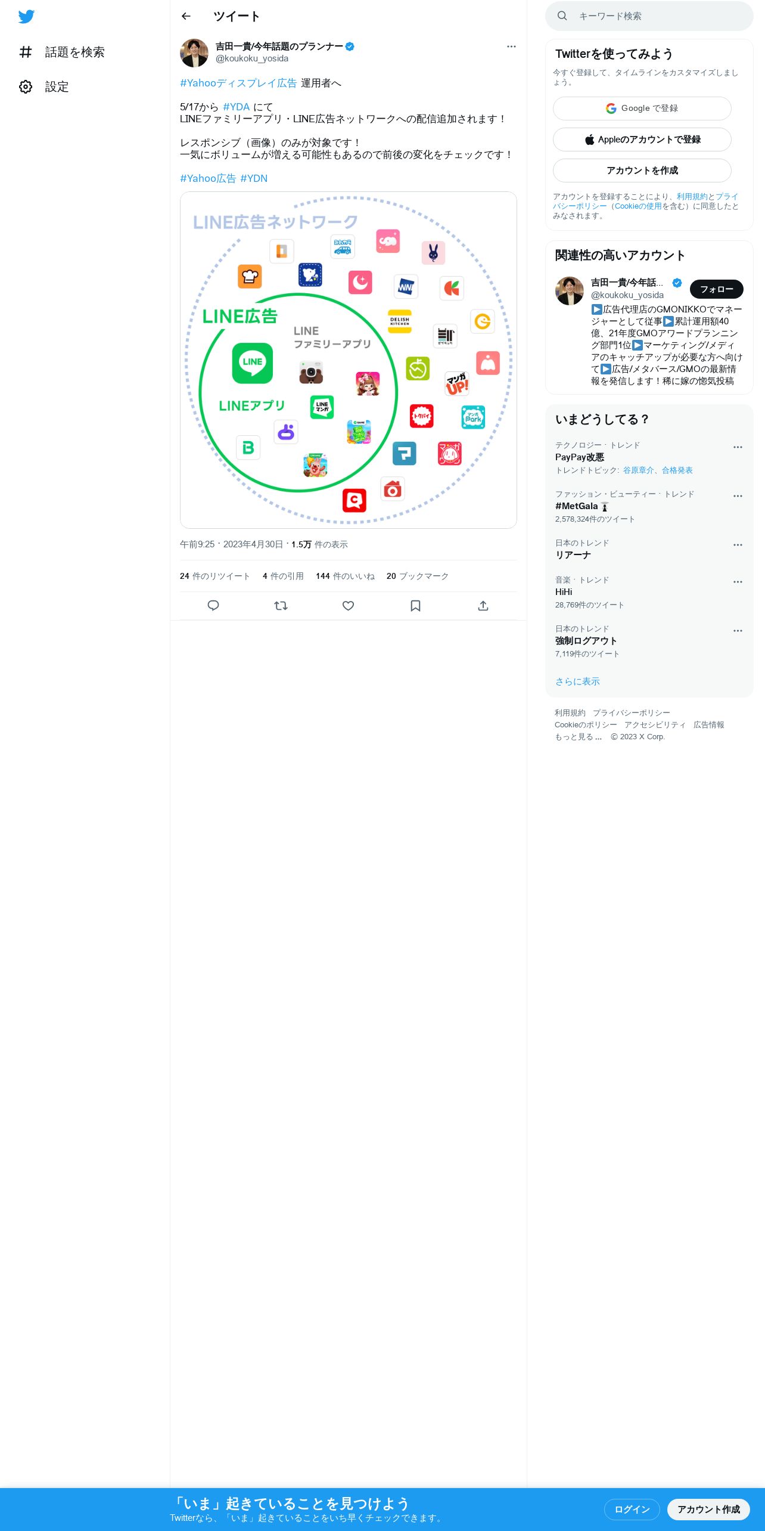Open the LINE広告ネットワーク image

tap(349, 360)
